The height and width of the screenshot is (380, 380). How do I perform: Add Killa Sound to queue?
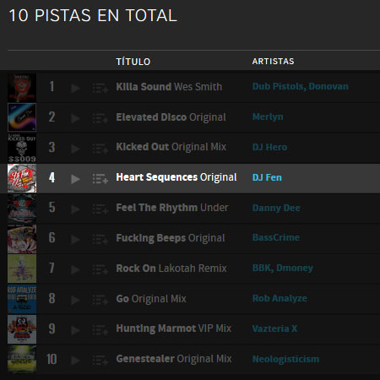pyautogui.click(x=100, y=88)
